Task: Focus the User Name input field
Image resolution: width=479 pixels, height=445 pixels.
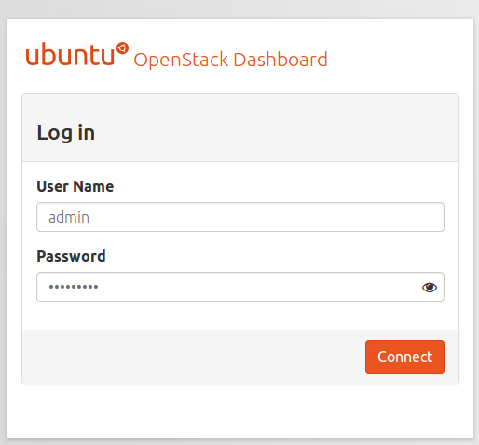Action: [240, 217]
